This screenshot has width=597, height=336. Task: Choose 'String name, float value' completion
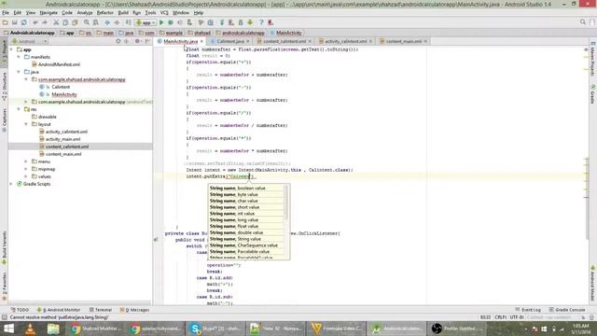(x=246, y=226)
